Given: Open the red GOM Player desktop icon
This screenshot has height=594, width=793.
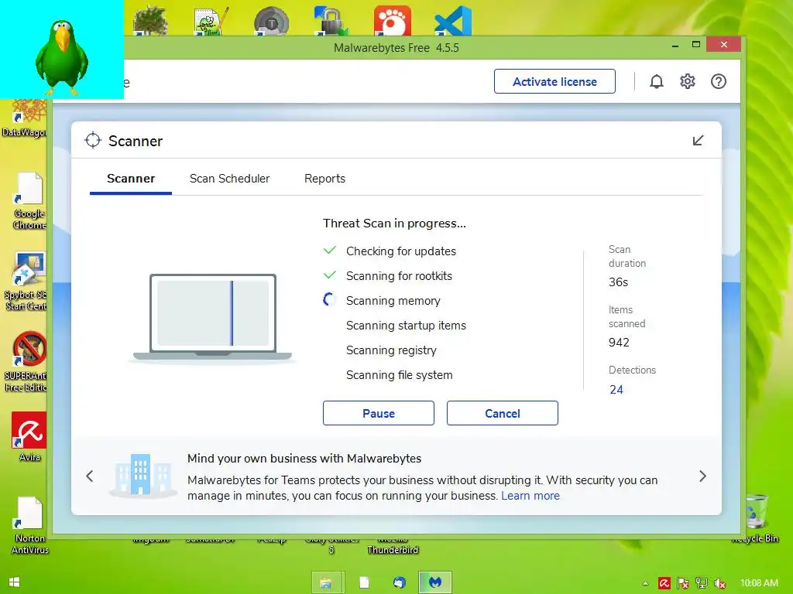Looking at the screenshot, I should tap(393, 21).
